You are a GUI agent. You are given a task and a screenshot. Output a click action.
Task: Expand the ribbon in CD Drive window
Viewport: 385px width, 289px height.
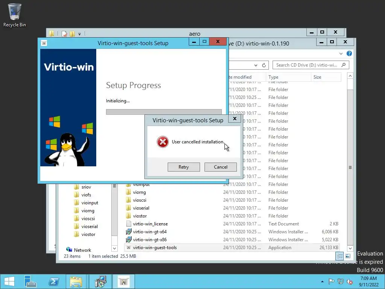coord(341,53)
